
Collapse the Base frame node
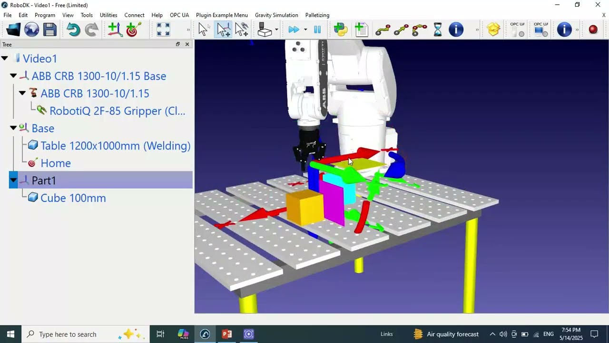click(13, 128)
